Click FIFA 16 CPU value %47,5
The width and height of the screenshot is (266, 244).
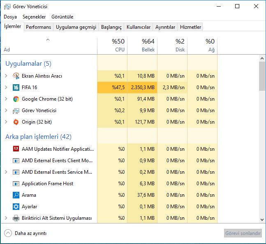coord(118,87)
